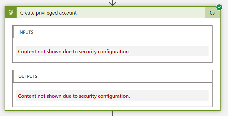
Task: Click the inputs content panel body
Action: click(x=112, y=50)
